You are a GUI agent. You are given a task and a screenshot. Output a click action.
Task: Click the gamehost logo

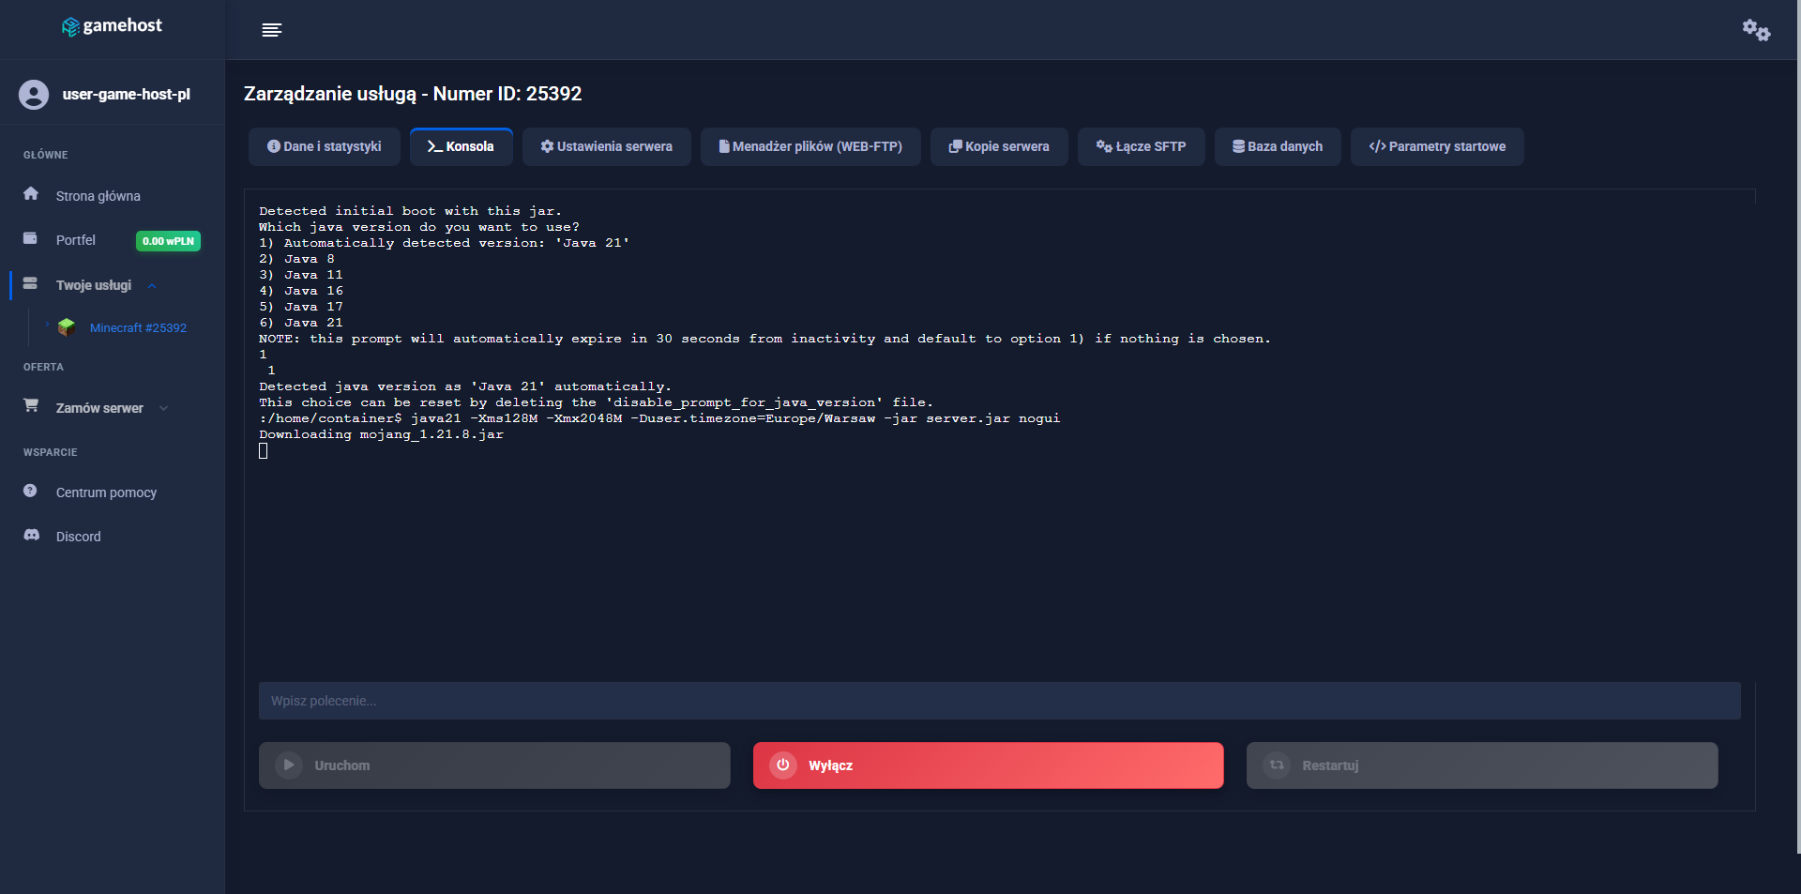point(112,26)
